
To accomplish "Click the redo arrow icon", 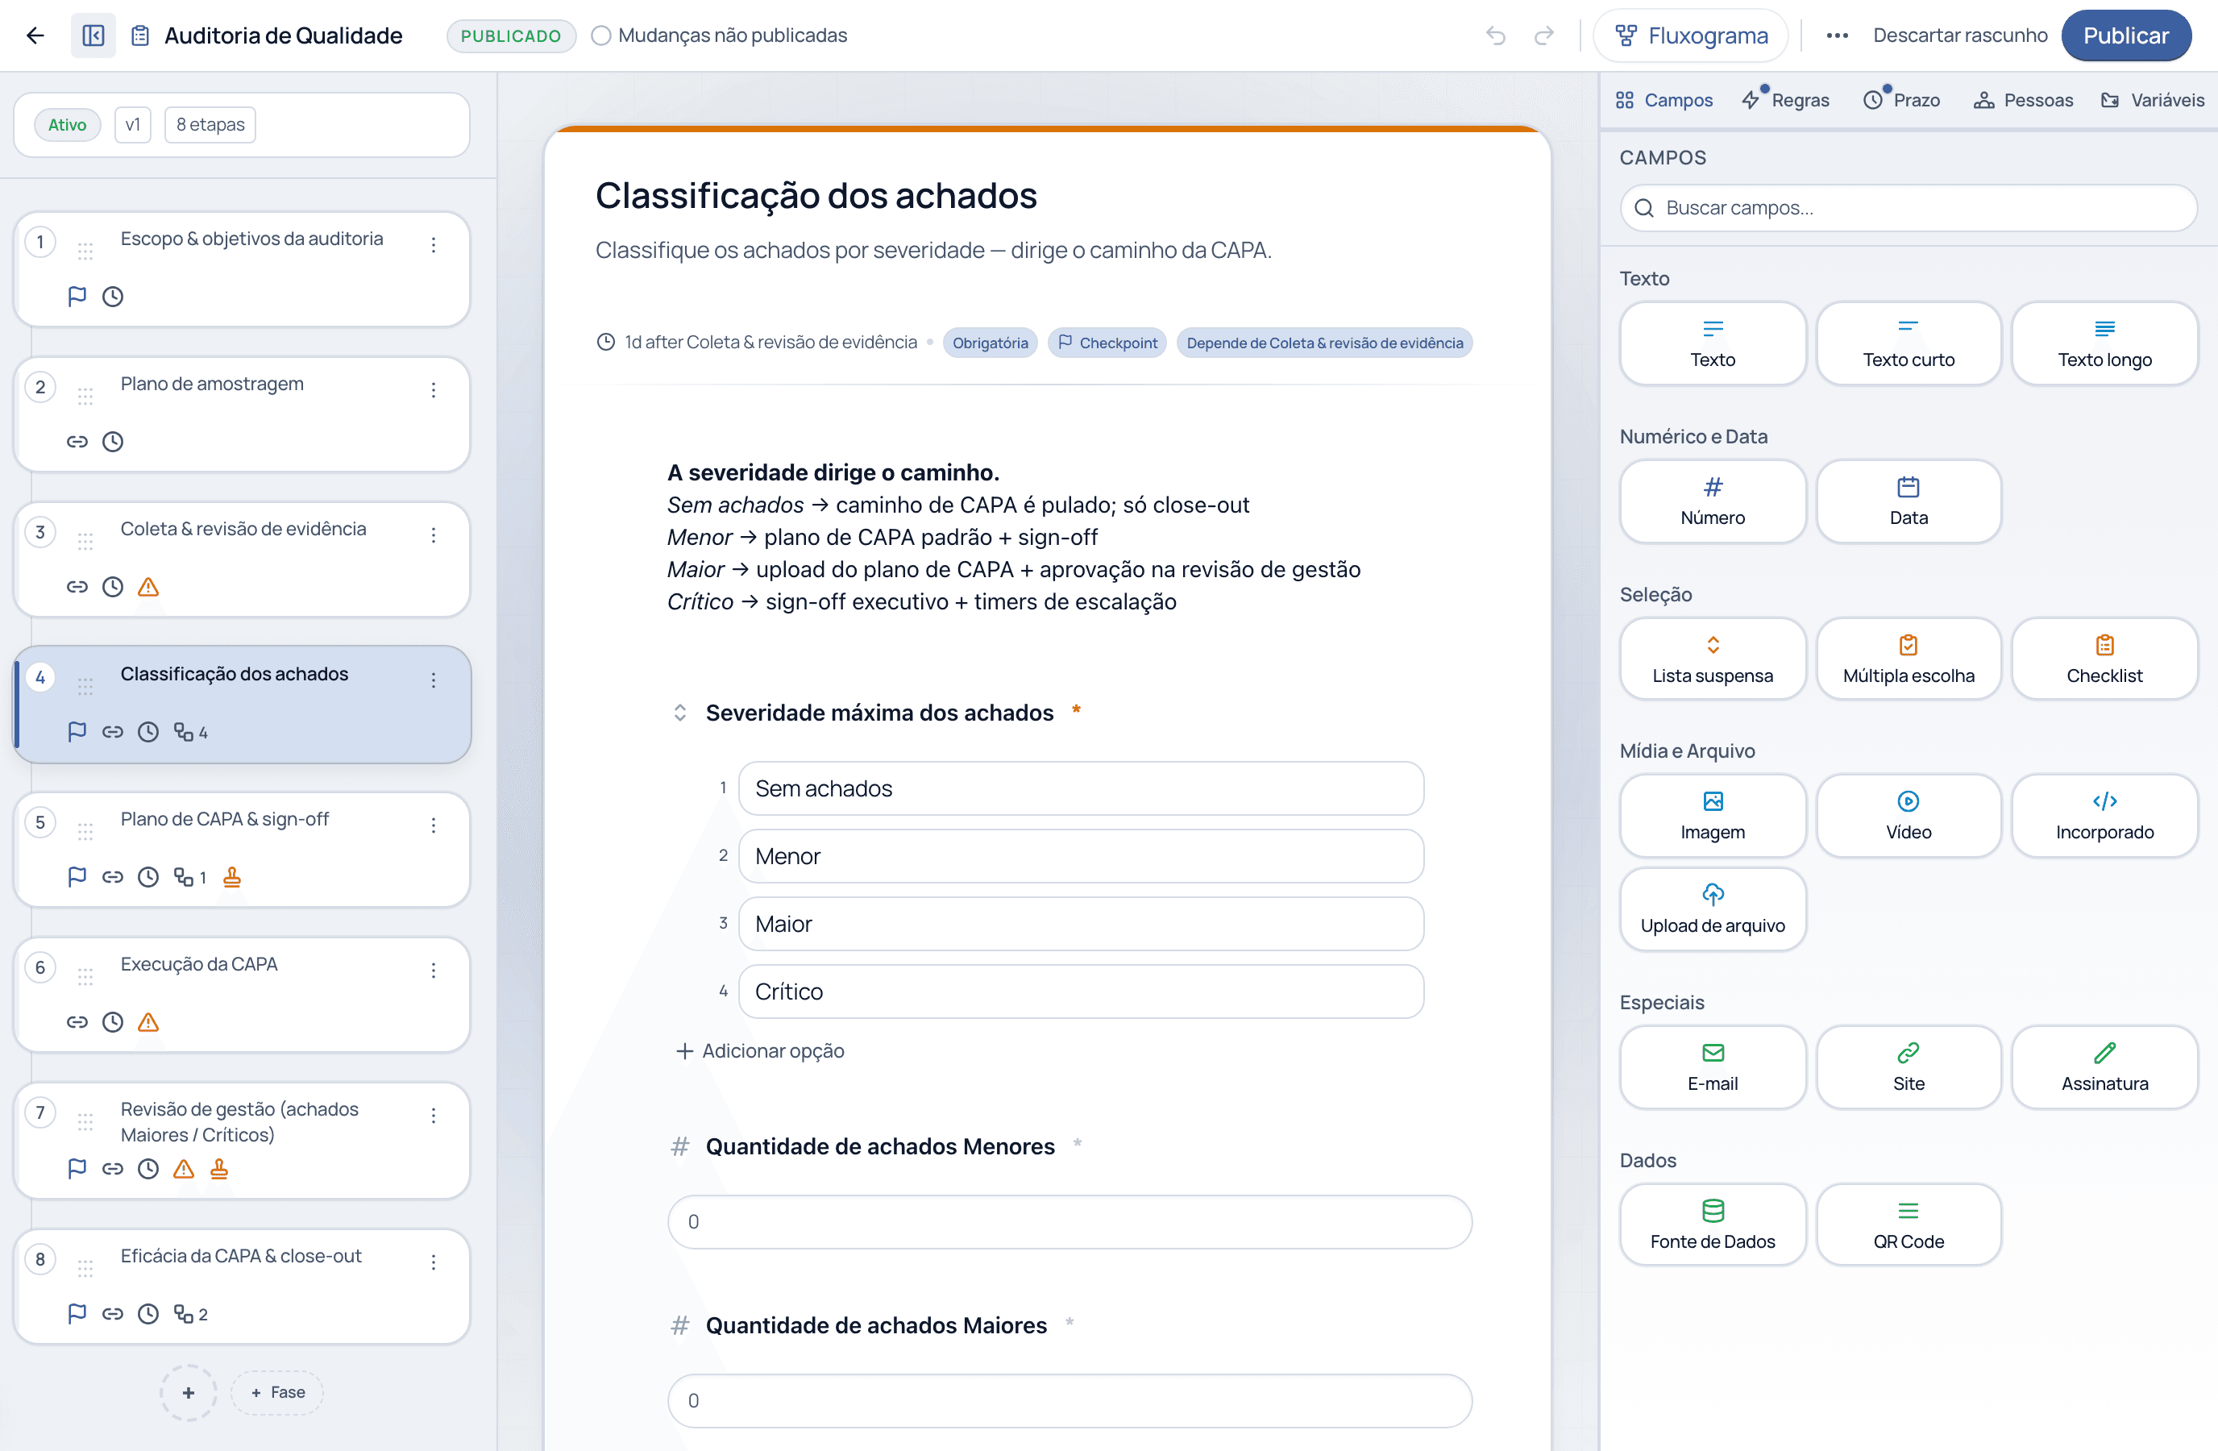I will tap(1544, 35).
